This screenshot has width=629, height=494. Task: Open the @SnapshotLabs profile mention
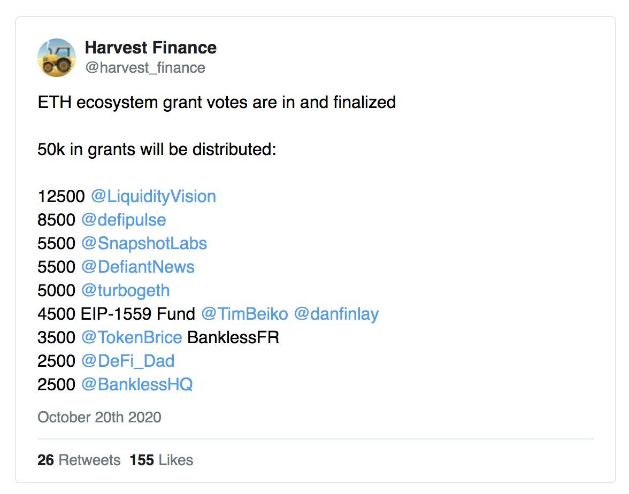tap(144, 243)
